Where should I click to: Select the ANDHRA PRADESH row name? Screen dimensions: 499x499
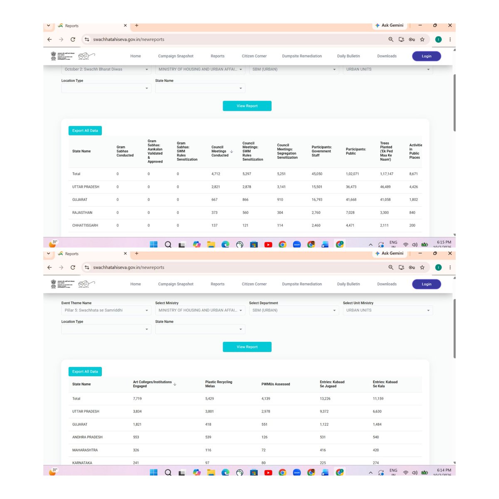87,437
